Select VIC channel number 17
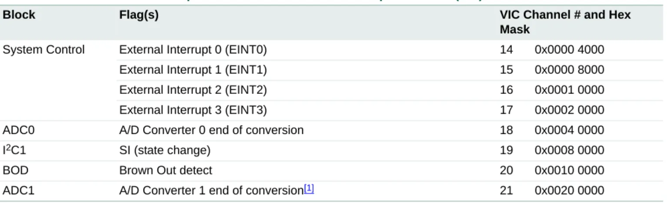Screen dimensions: 667x203 pos(506,110)
